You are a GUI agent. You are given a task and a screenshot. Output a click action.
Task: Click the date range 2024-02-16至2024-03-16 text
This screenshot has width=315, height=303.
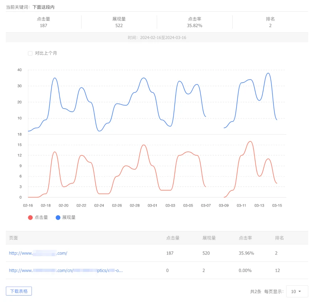(163, 37)
